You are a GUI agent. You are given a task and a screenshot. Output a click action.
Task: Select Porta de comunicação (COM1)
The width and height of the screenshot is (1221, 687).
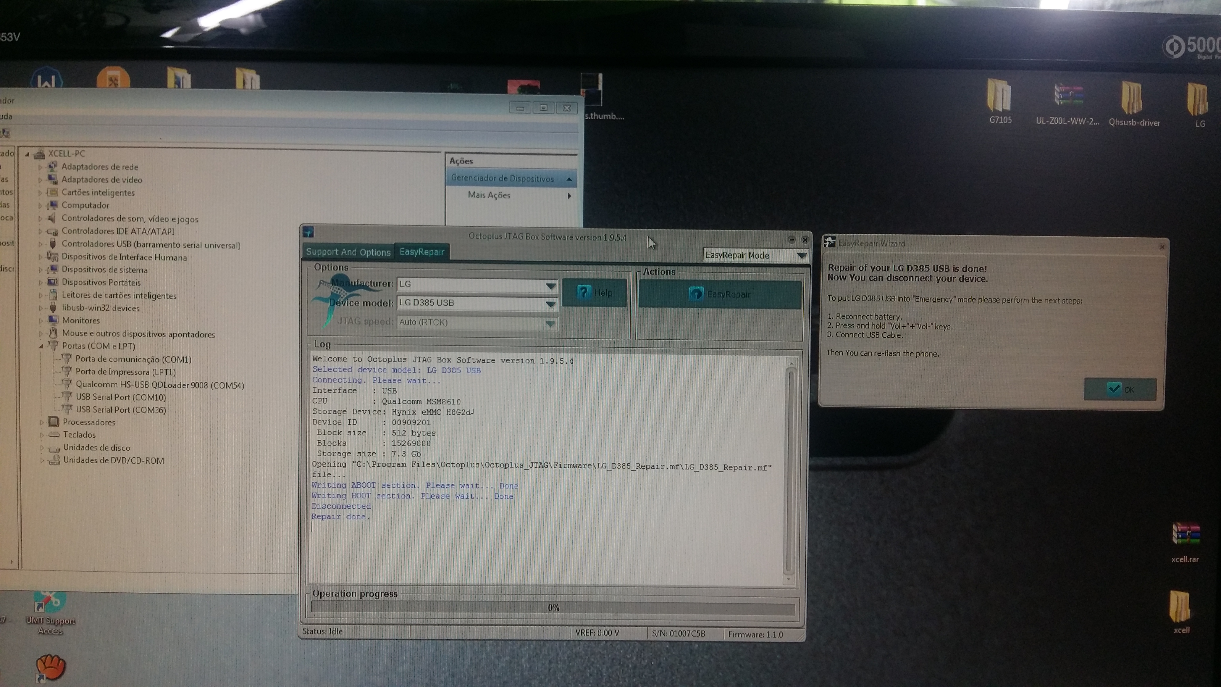(133, 359)
